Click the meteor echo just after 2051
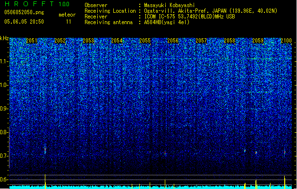 [x=45, y=150]
